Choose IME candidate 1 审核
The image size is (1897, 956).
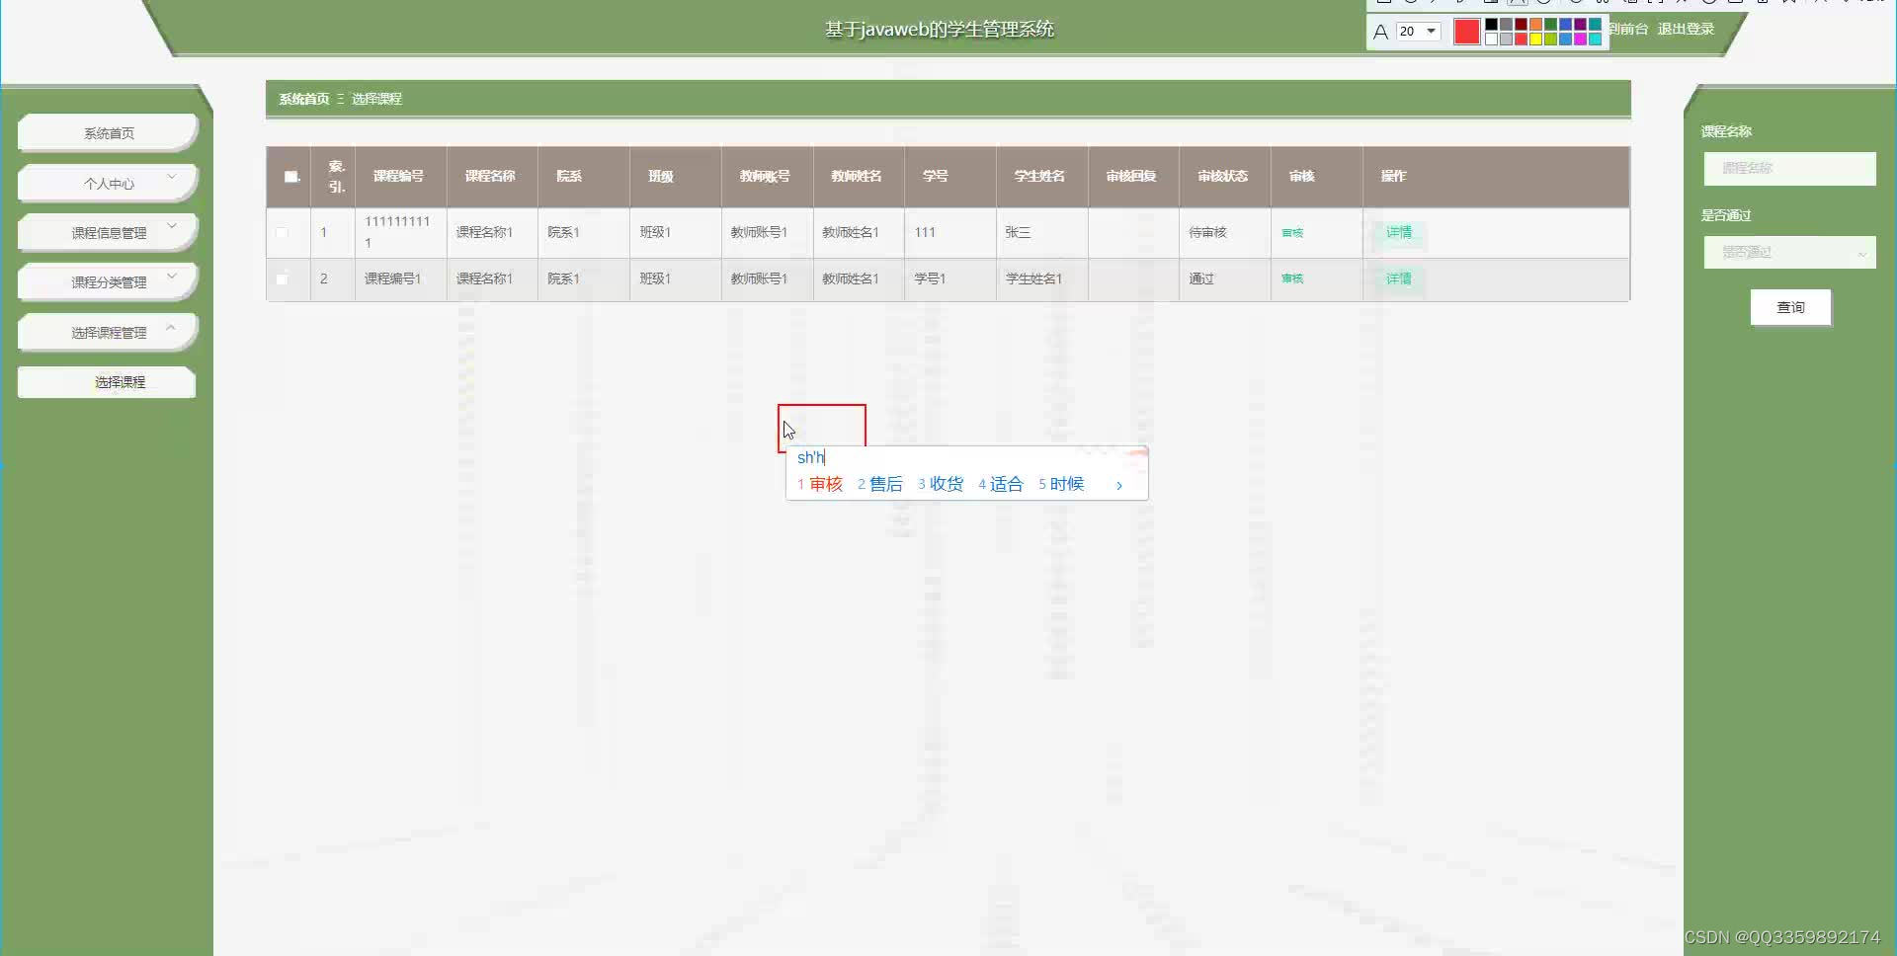[x=820, y=484]
